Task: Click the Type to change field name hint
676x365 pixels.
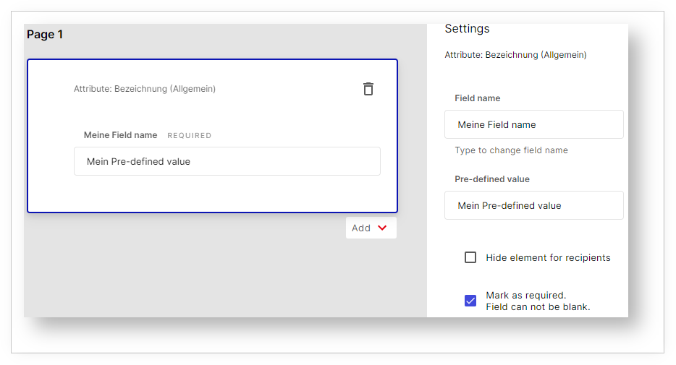Action: coord(511,150)
